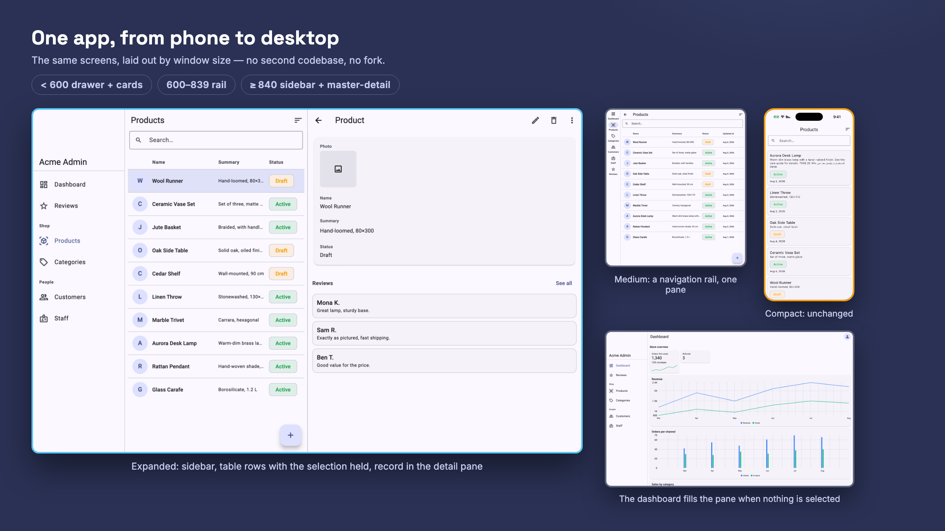The height and width of the screenshot is (531, 945).
Task: Click the G avatar of Glass Carafe row
Action: (140, 390)
